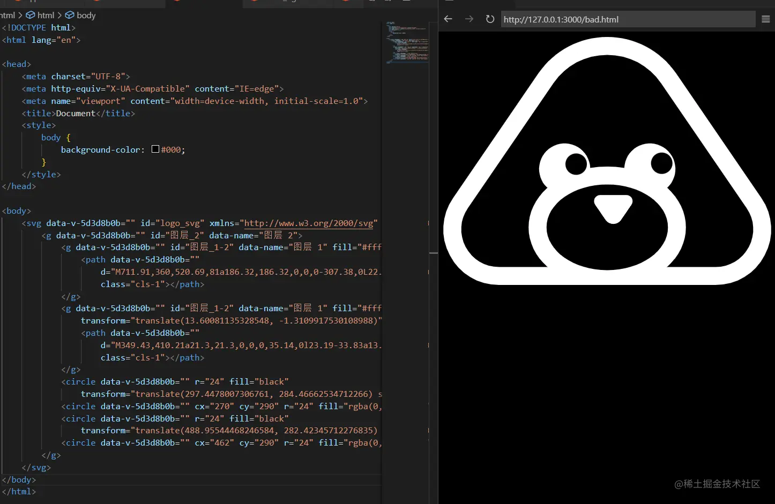The image size is (775, 504).
Task: Click the opening <style> tag line
Action: click(39, 125)
